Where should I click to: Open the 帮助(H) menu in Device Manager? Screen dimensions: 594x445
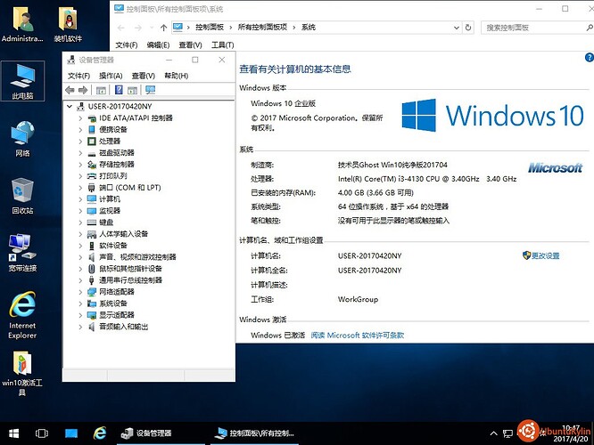[x=177, y=76]
